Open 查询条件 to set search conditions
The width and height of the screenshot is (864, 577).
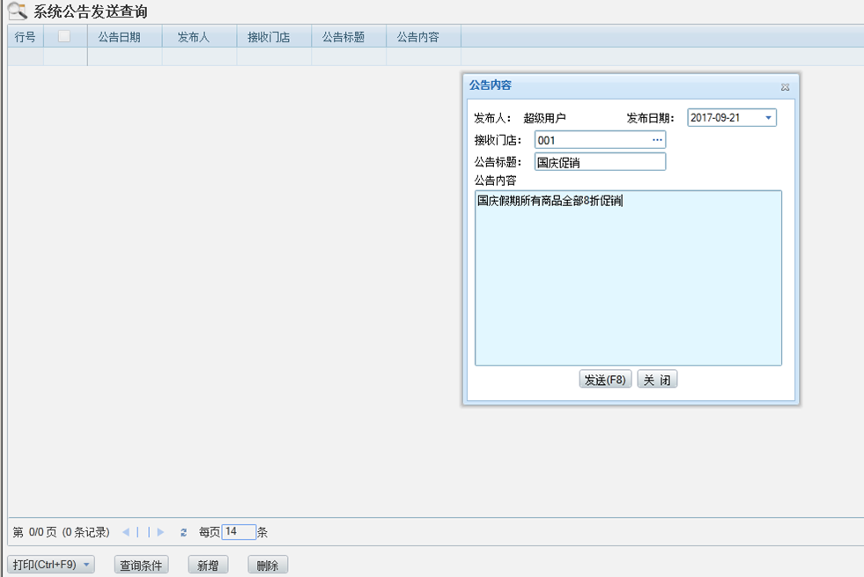141,565
